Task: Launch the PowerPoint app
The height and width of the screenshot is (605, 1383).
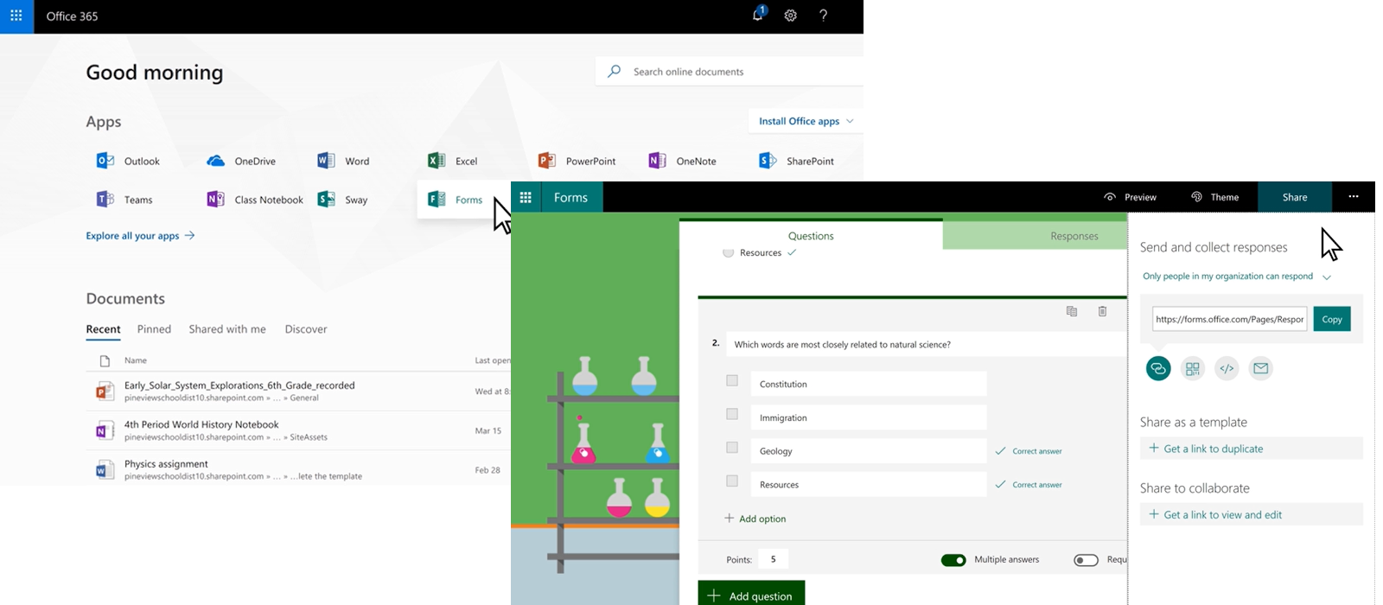Action: pos(577,161)
